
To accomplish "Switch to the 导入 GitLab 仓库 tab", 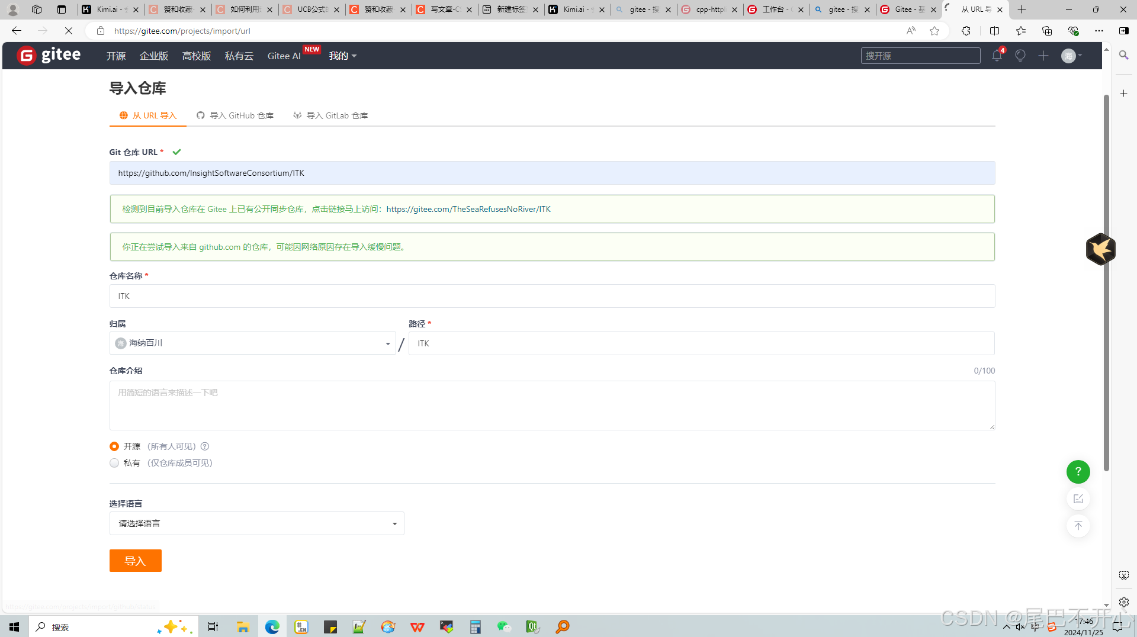I will coord(330,115).
